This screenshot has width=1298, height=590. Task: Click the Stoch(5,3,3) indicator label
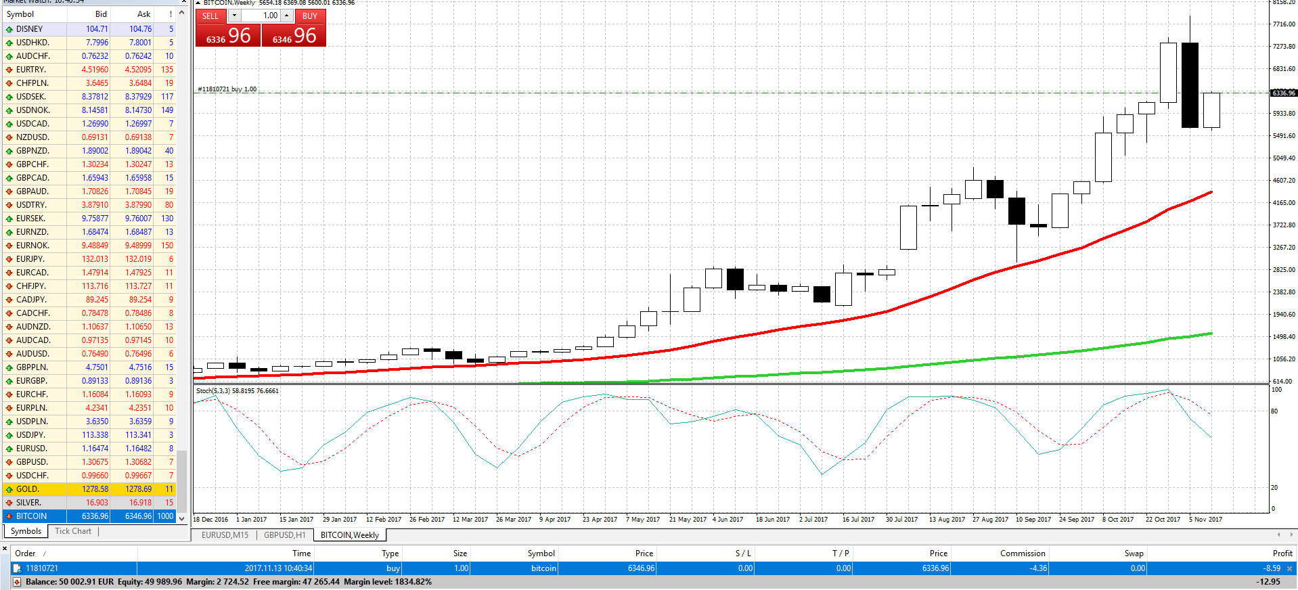(x=237, y=391)
